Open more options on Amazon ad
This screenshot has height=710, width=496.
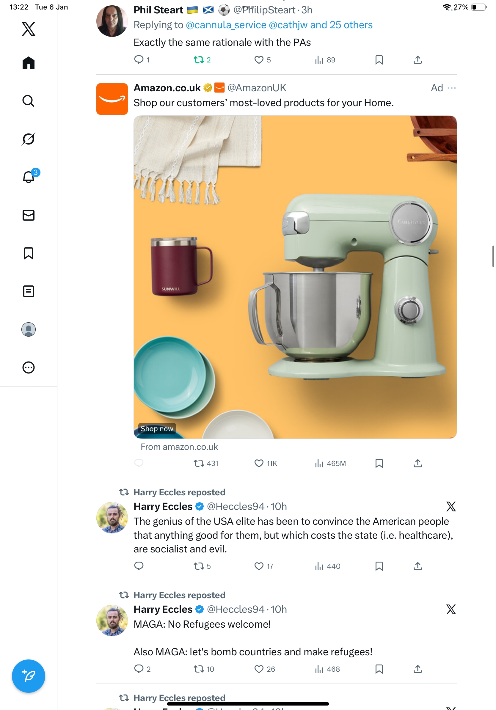451,88
